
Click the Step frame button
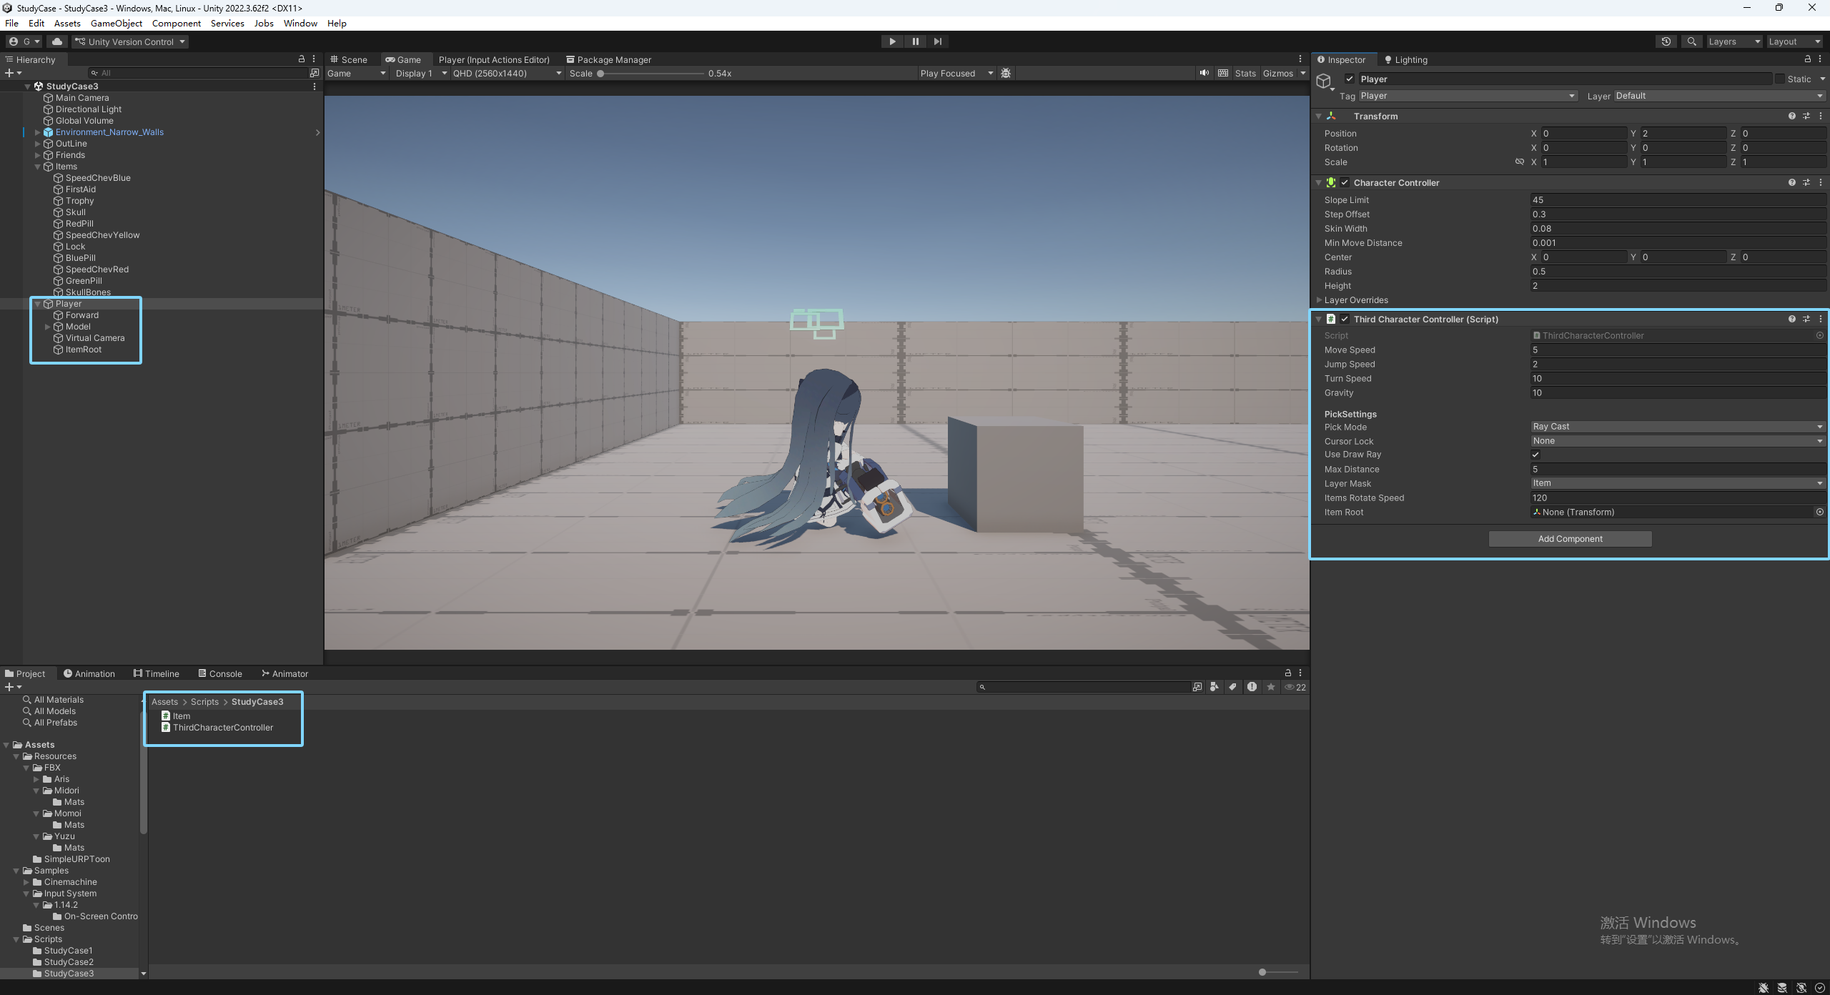937,41
